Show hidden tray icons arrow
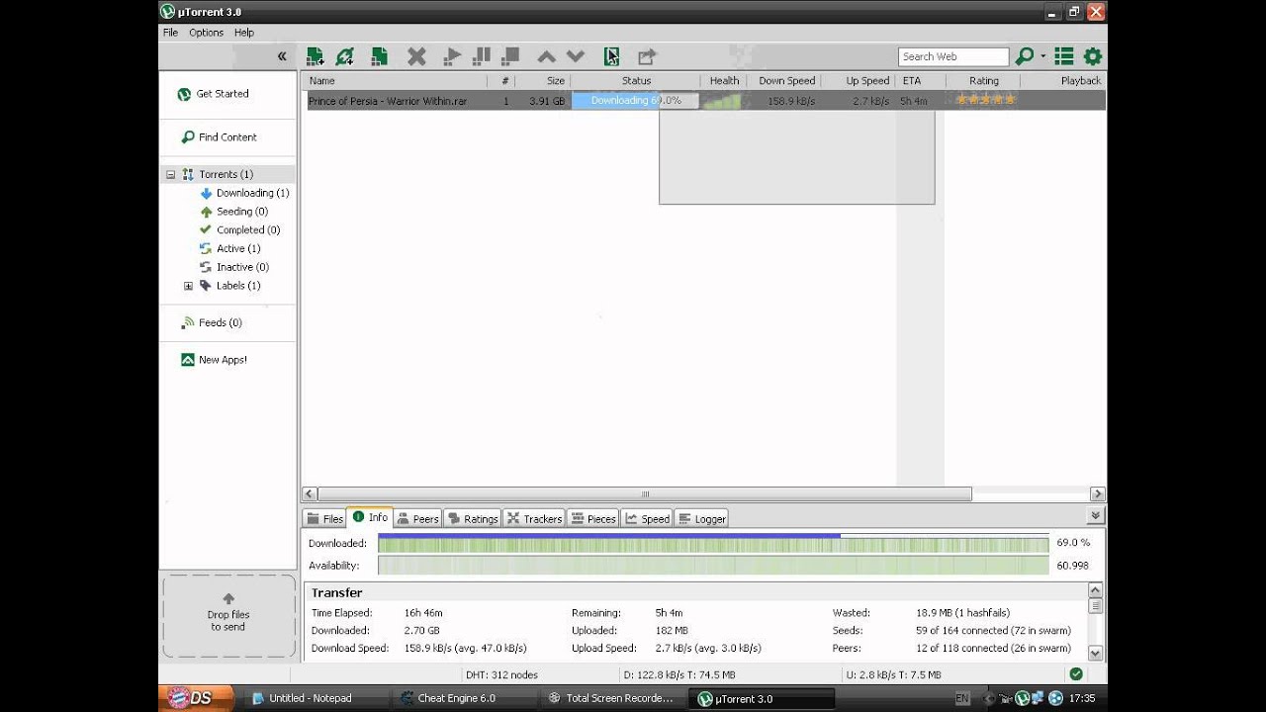 (x=988, y=698)
